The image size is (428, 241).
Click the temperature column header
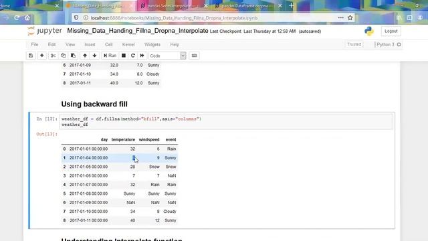(123, 140)
